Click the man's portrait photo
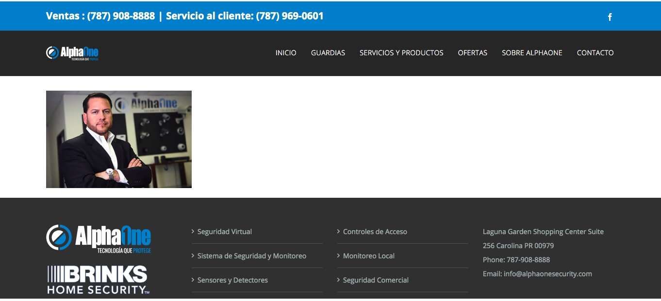Image resolution: width=661 pixels, height=301 pixels. 119,139
